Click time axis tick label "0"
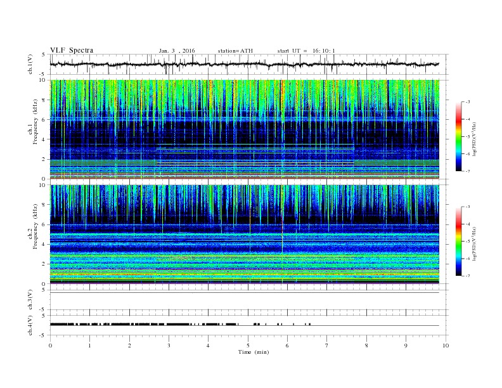Screen dimensions: 502x388 (x=50, y=346)
